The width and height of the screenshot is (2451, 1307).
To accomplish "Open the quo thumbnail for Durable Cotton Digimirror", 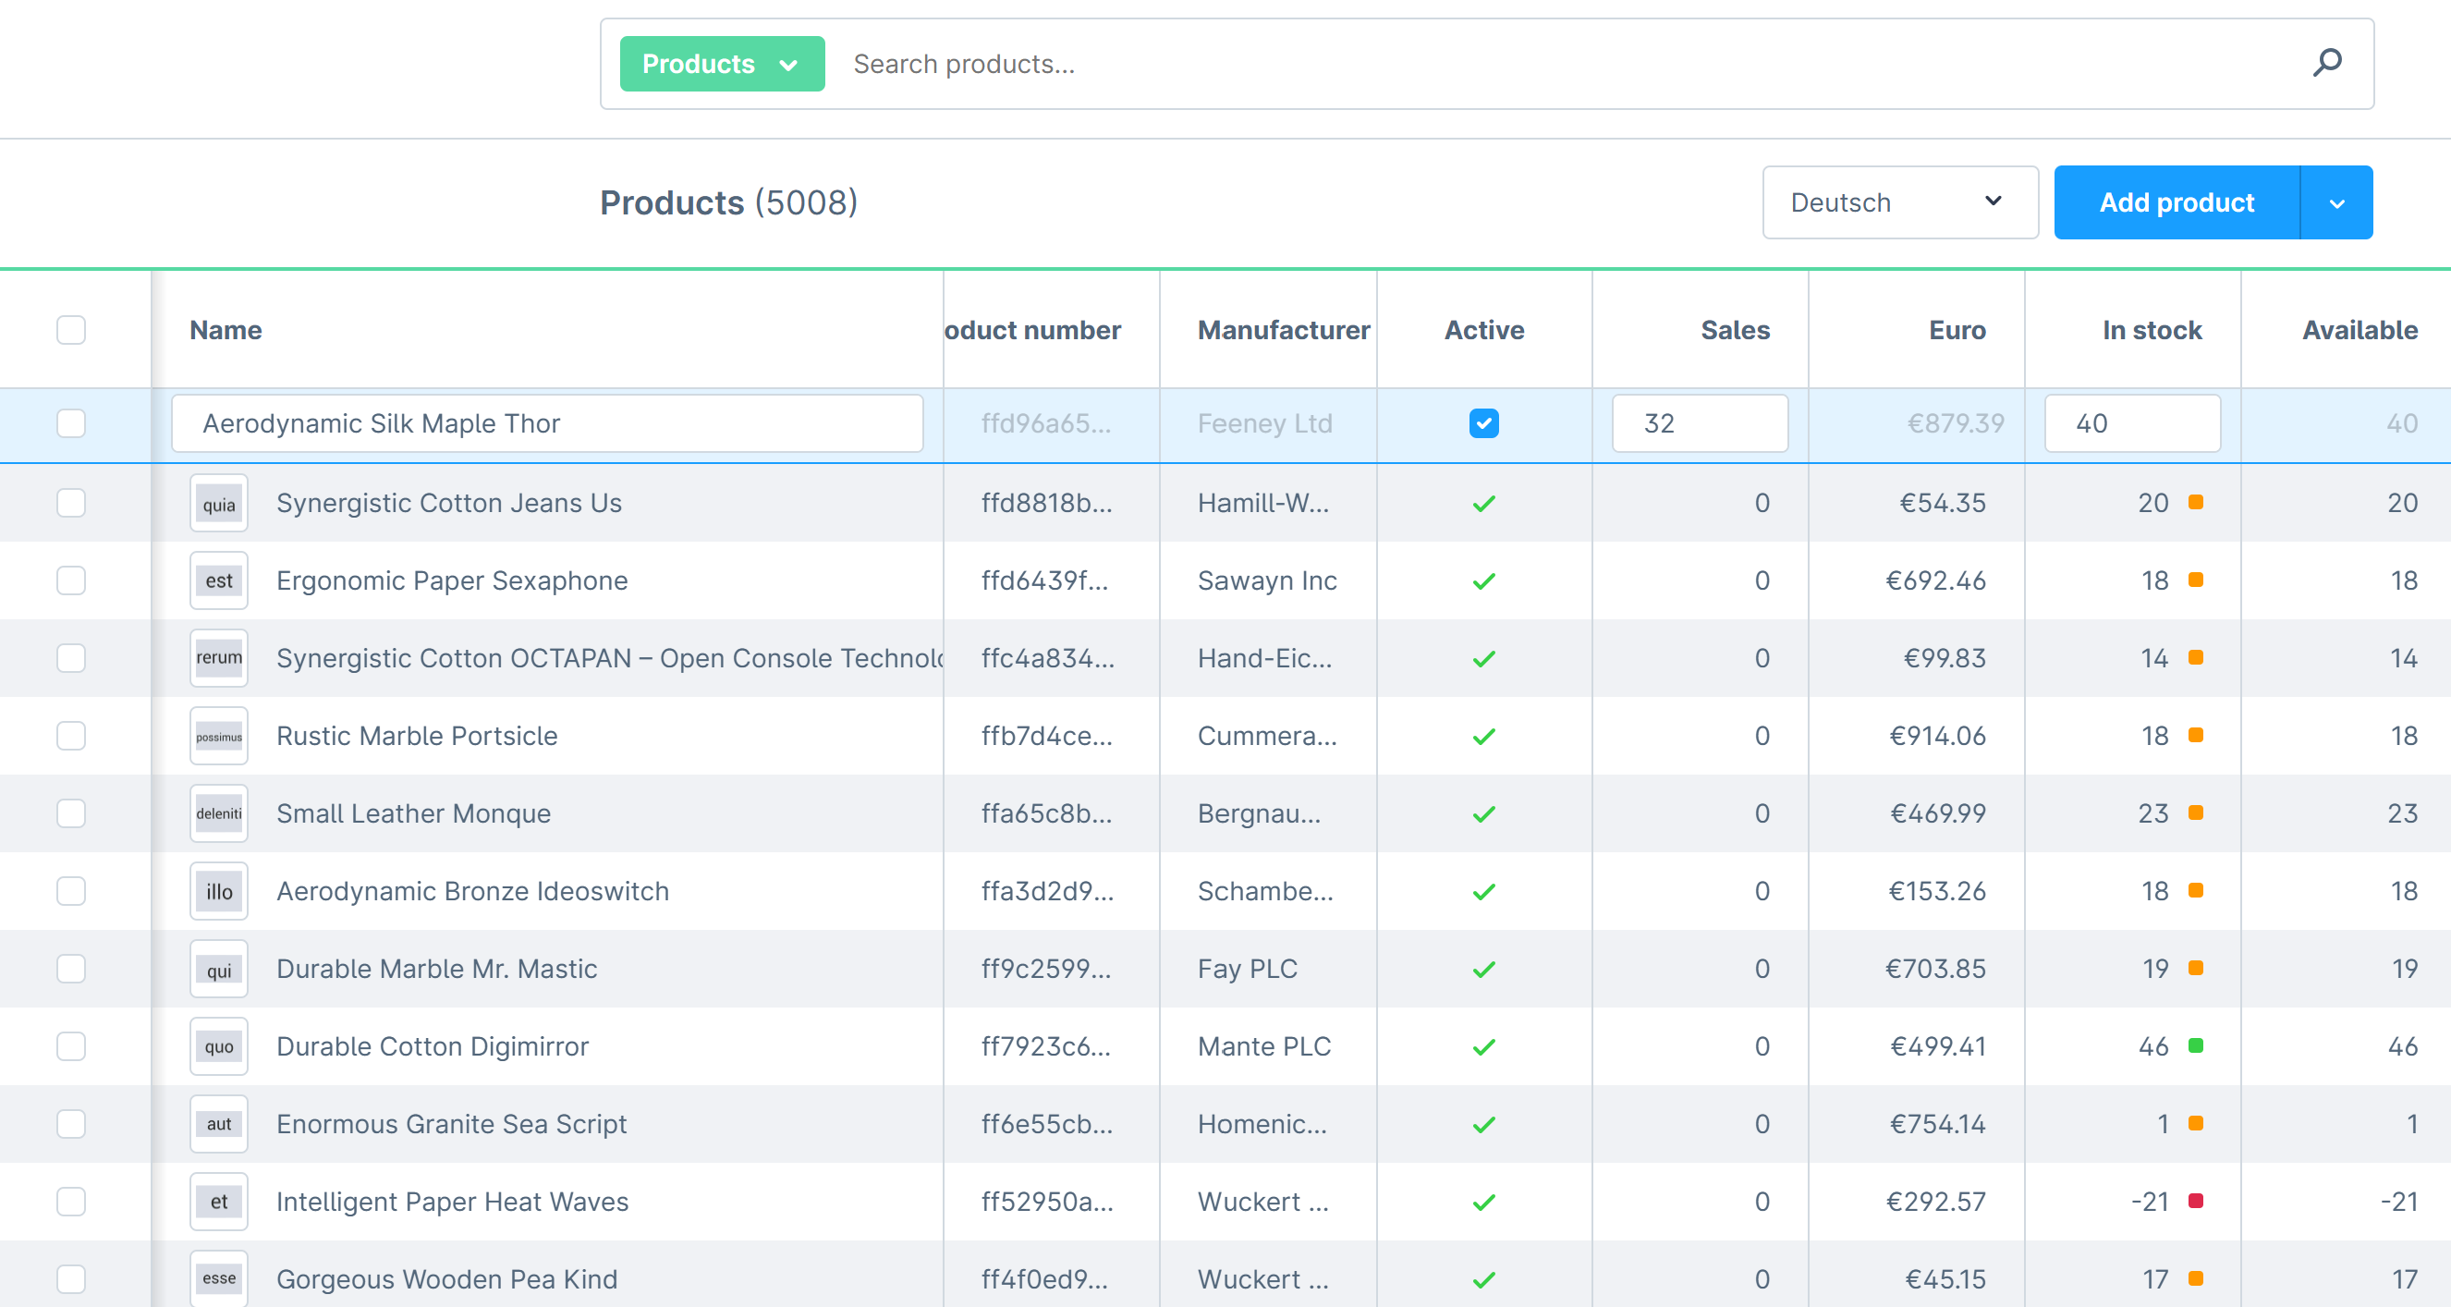I will click(219, 1045).
